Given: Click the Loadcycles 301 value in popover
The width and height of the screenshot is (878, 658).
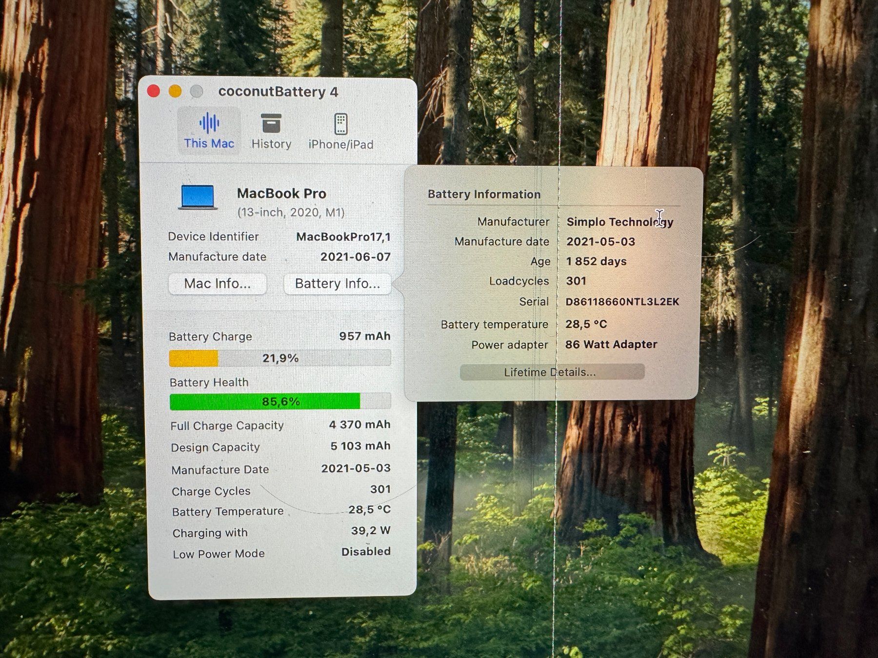Looking at the screenshot, I should point(576,281).
